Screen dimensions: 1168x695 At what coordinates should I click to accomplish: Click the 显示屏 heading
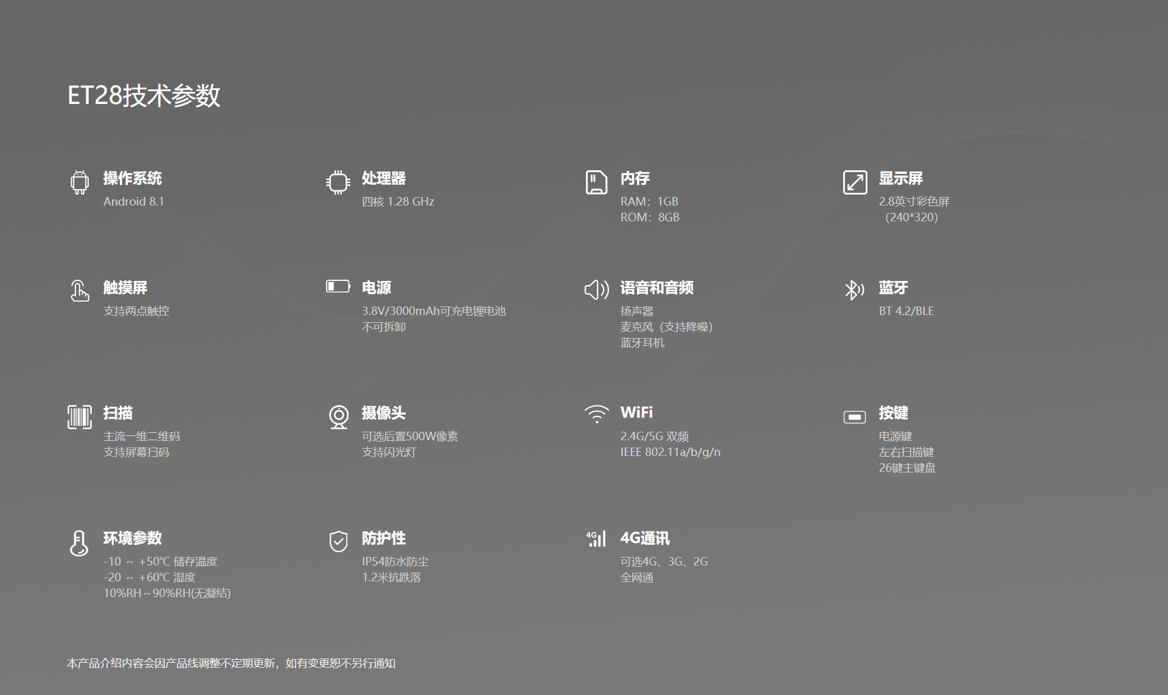pos(901,178)
